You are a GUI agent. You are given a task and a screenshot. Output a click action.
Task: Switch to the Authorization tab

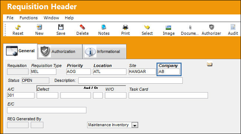click(x=60, y=51)
